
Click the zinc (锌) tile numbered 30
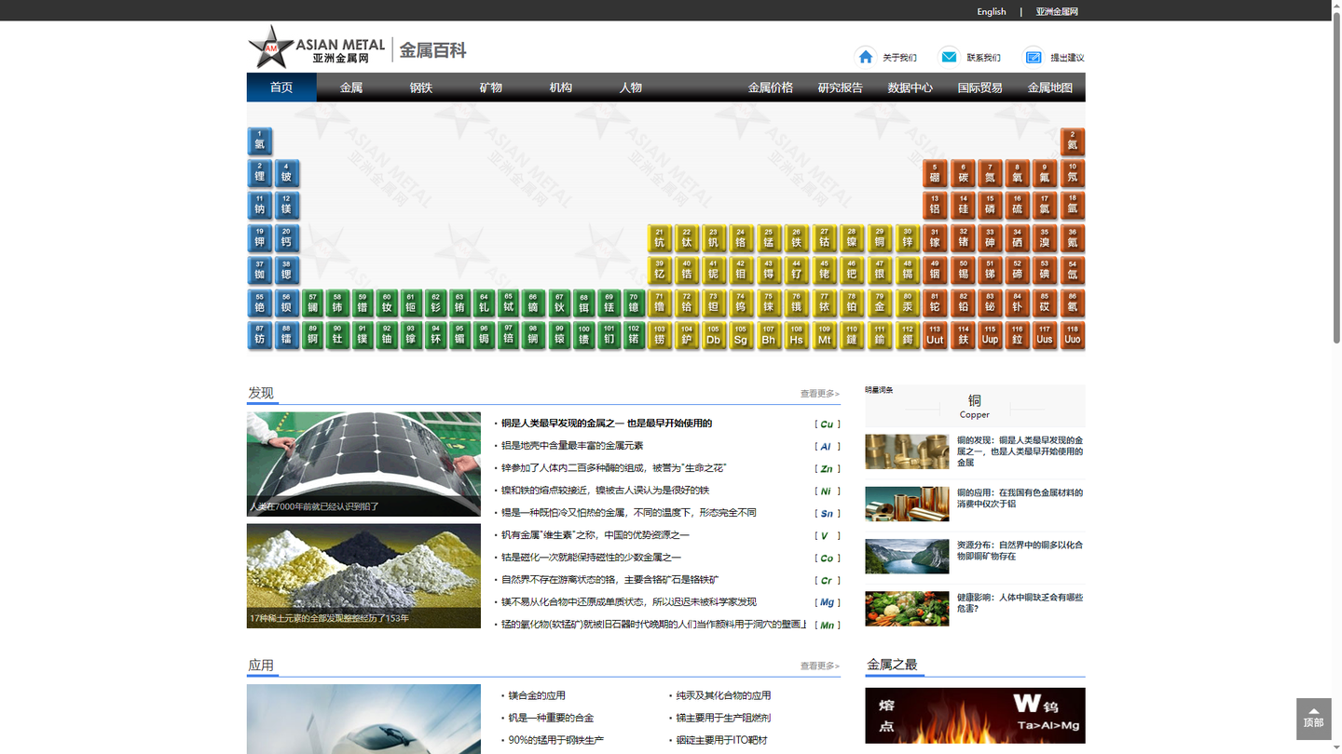tap(908, 238)
